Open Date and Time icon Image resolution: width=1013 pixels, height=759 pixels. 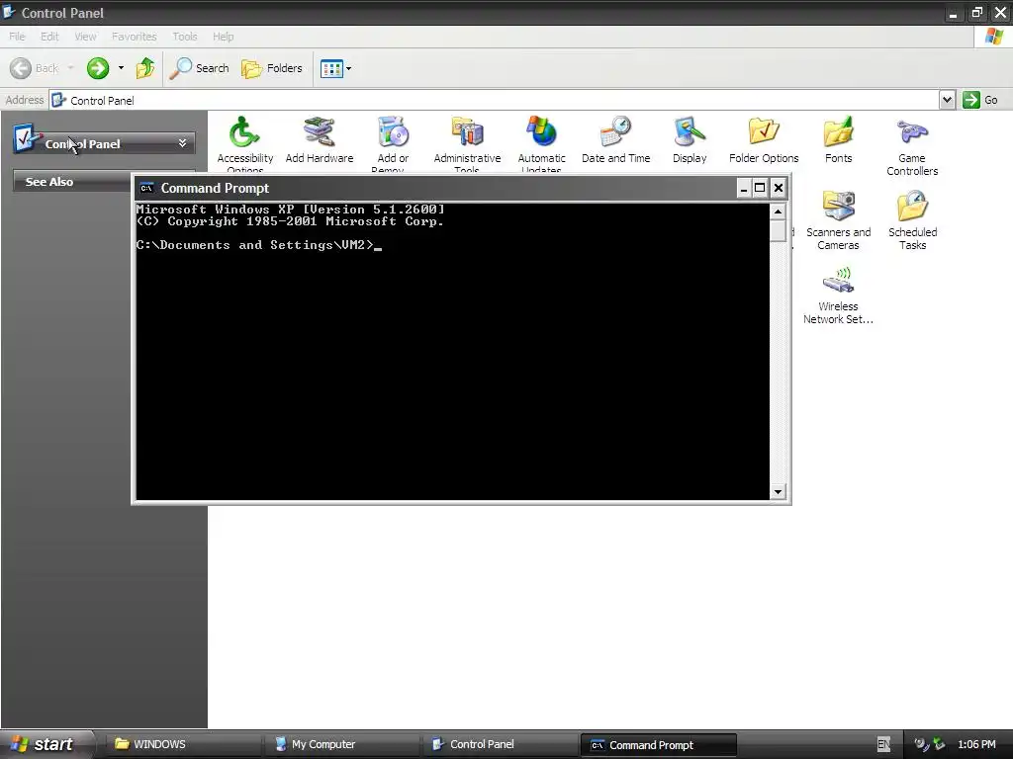click(x=615, y=140)
